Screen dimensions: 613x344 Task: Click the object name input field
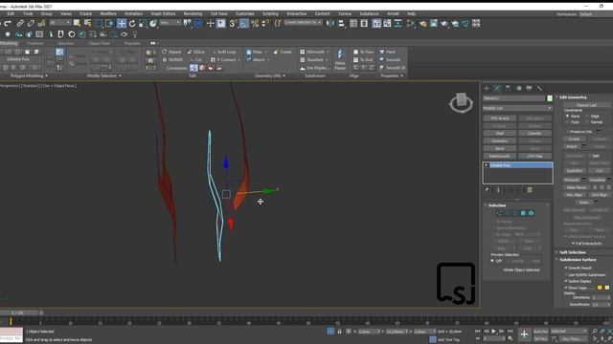click(x=514, y=98)
